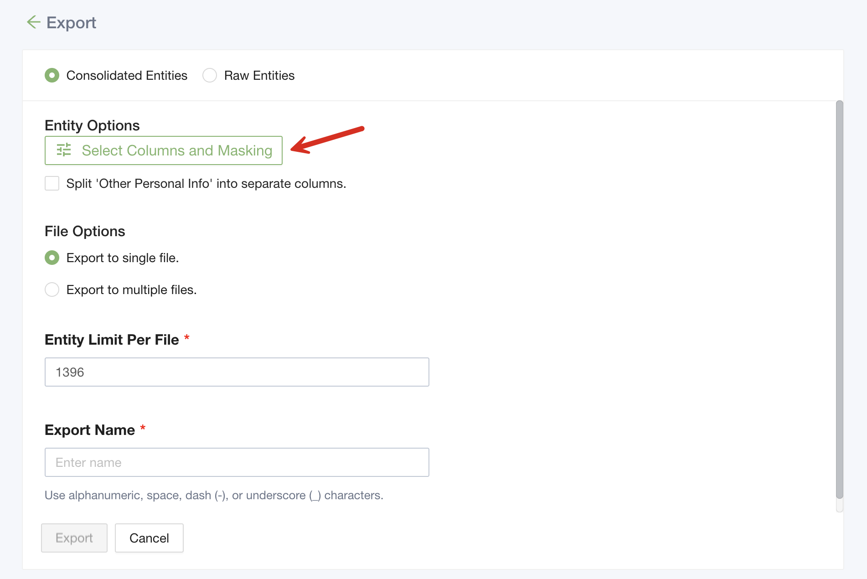
Task: Click the alphanumeric characters hint text
Action: 214,495
